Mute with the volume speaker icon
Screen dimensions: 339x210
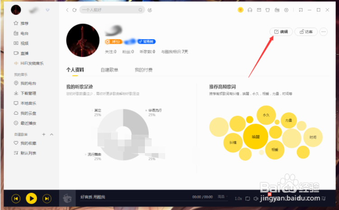coord(256,199)
